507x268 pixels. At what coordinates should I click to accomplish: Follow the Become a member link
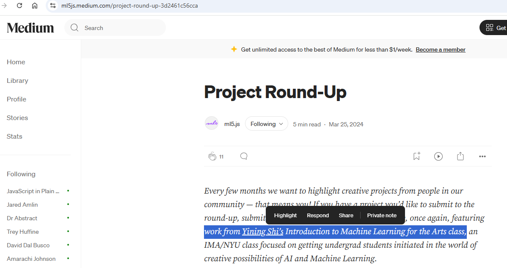(440, 50)
